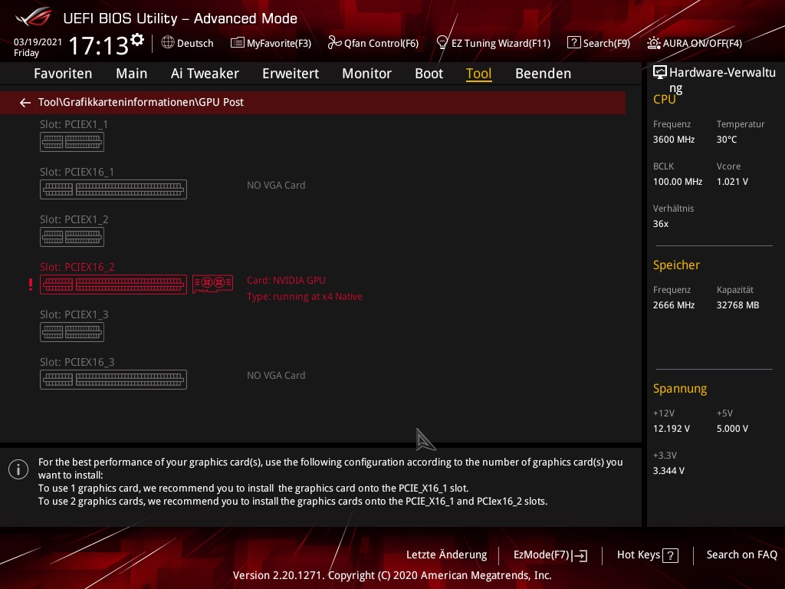Launch EZ Tuning Wizard(F11)

(493, 43)
